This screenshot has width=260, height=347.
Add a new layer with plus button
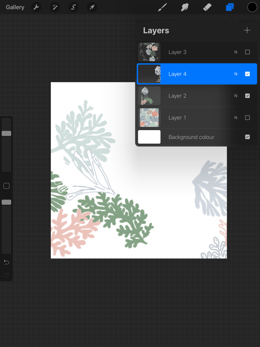pyautogui.click(x=247, y=30)
